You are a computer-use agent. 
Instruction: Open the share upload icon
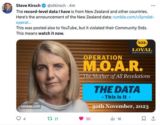153,118
